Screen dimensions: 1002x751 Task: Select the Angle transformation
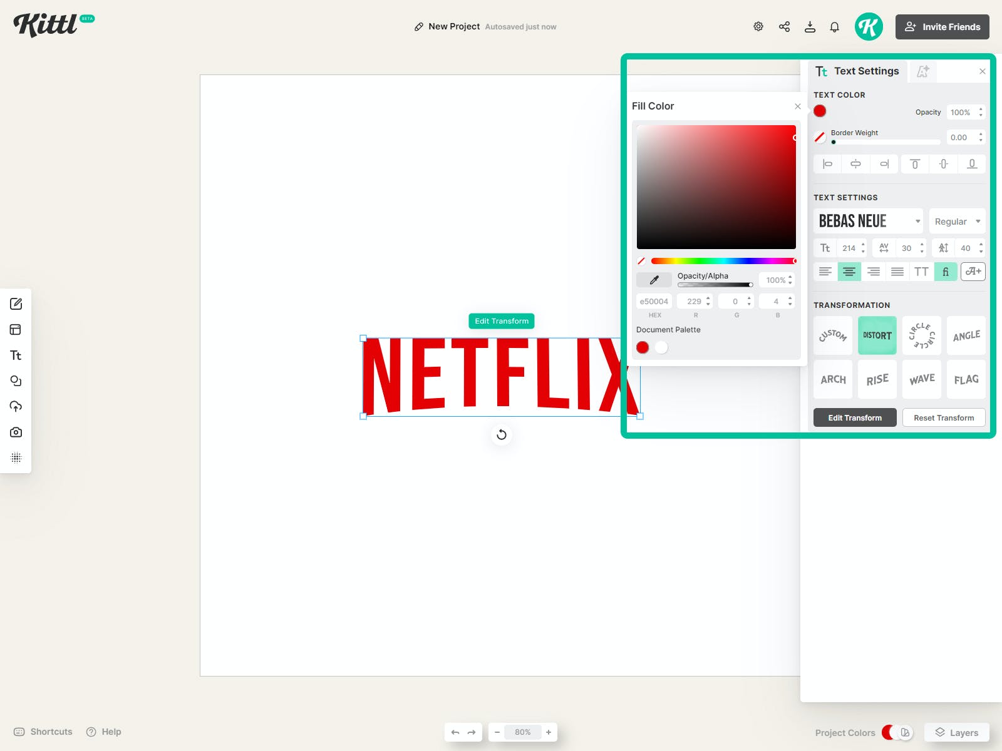(966, 335)
